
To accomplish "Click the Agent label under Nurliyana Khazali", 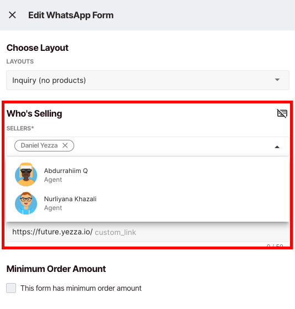I will (53, 208).
